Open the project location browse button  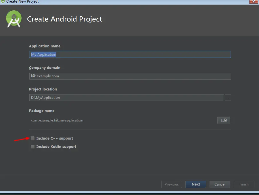[x=228, y=98]
